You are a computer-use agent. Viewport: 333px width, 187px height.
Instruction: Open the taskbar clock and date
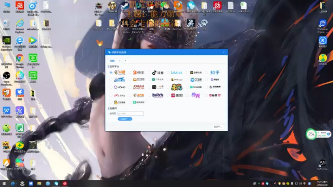pyautogui.click(x=322, y=183)
